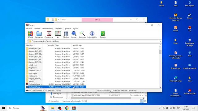Click the Extraer en toolbar icon
198x111 pixels.
point(39,35)
